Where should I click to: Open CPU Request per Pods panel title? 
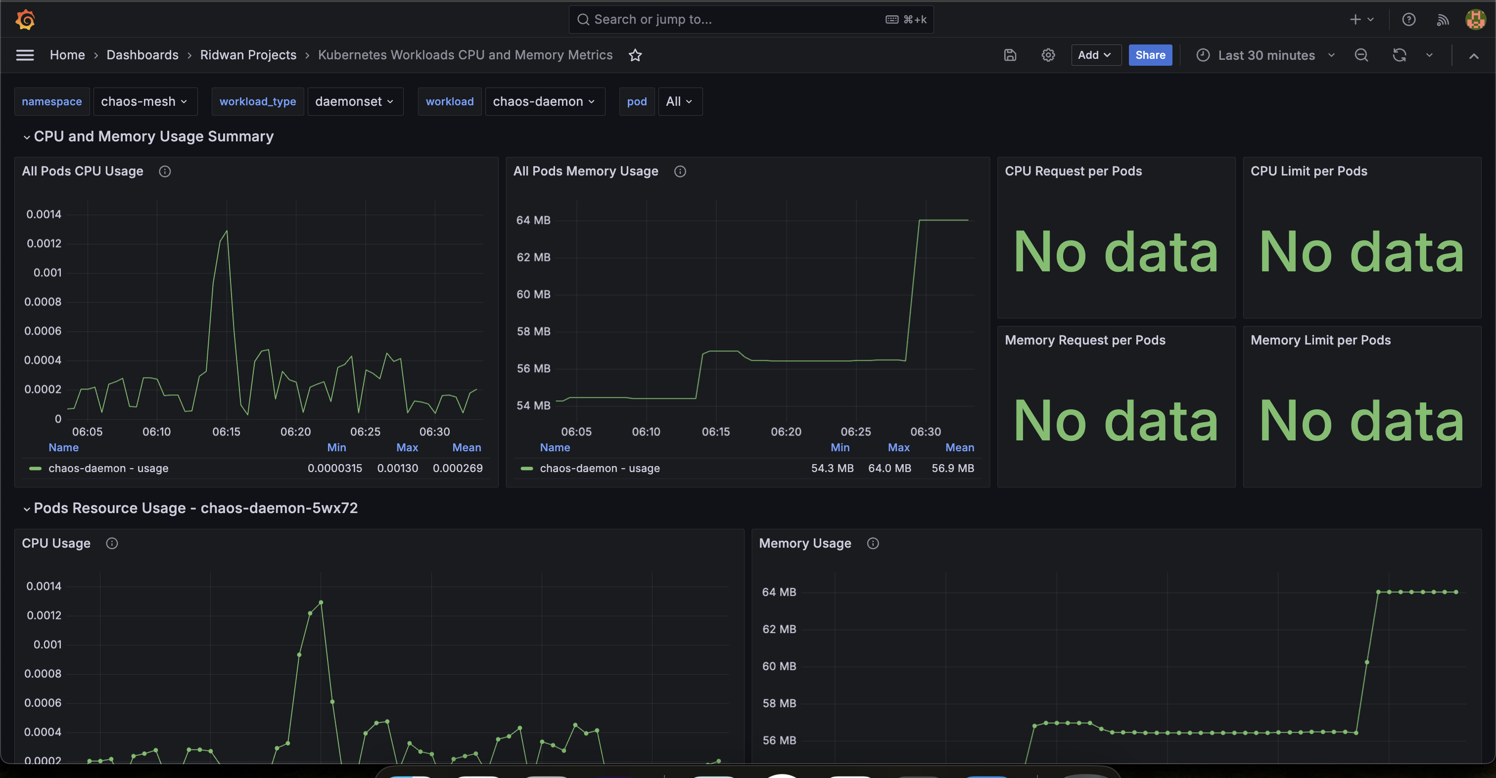point(1073,171)
